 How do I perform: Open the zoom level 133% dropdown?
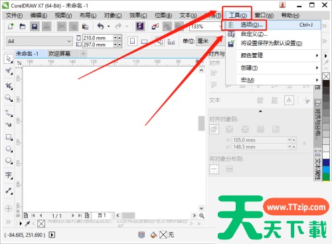point(220,27)
